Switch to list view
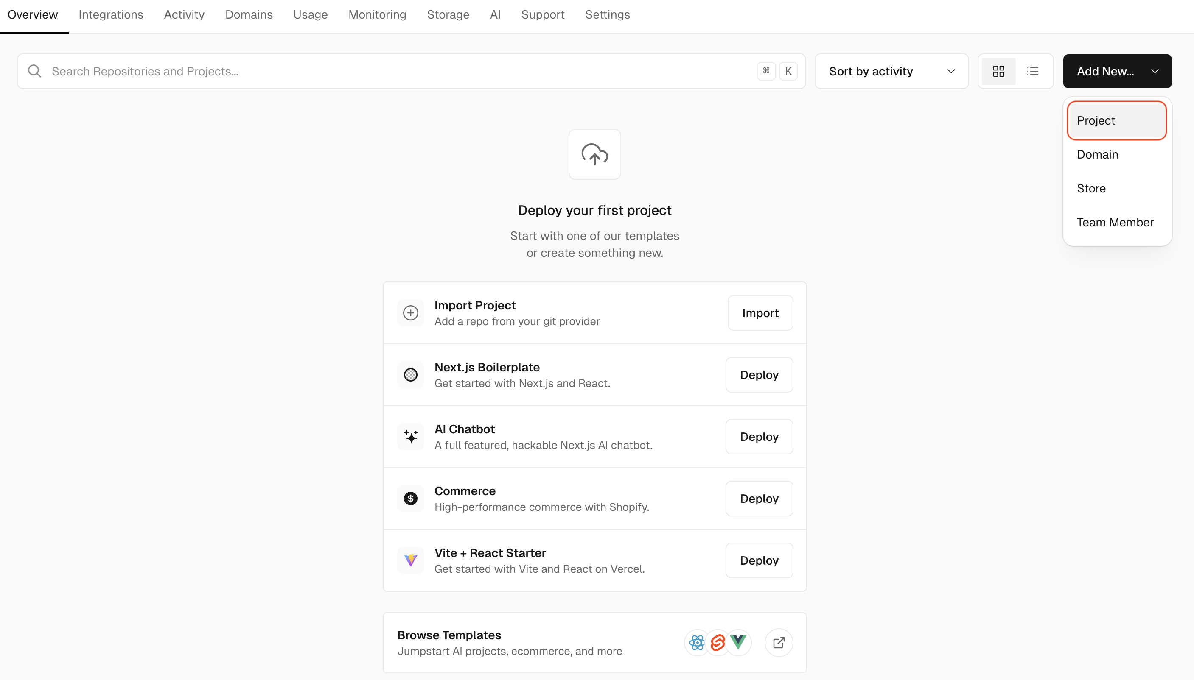Image resolution: width=1194 pixels, height=680 pixels. (x=1032, y=71)
